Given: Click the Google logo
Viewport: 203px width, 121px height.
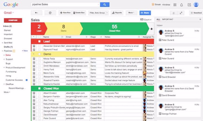Looking at the screenshot, I should coord(11,5).
